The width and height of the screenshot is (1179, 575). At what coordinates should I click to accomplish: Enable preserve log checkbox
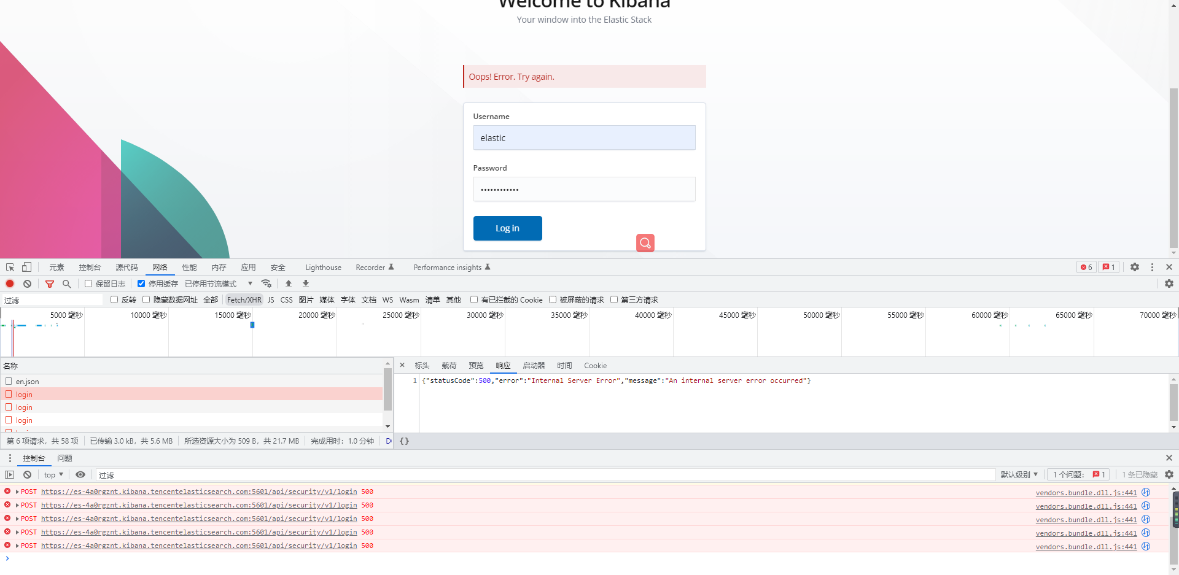click(x=88, y=284)
